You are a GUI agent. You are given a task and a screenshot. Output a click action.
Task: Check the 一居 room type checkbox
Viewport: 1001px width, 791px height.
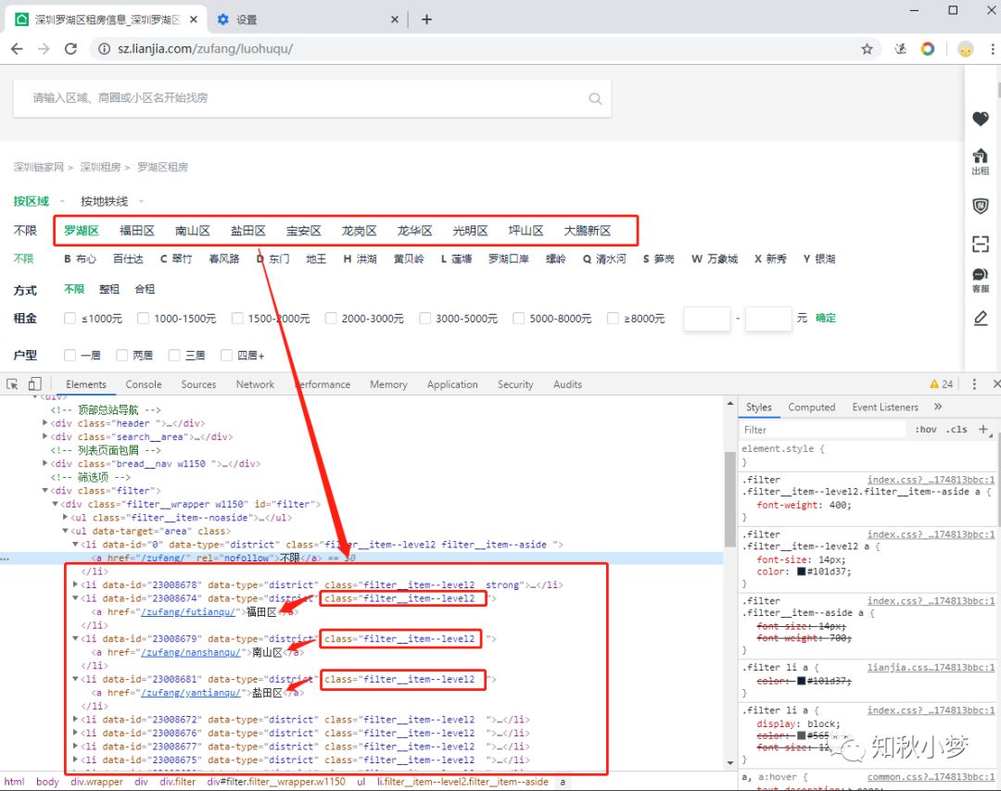coord(70,356)
